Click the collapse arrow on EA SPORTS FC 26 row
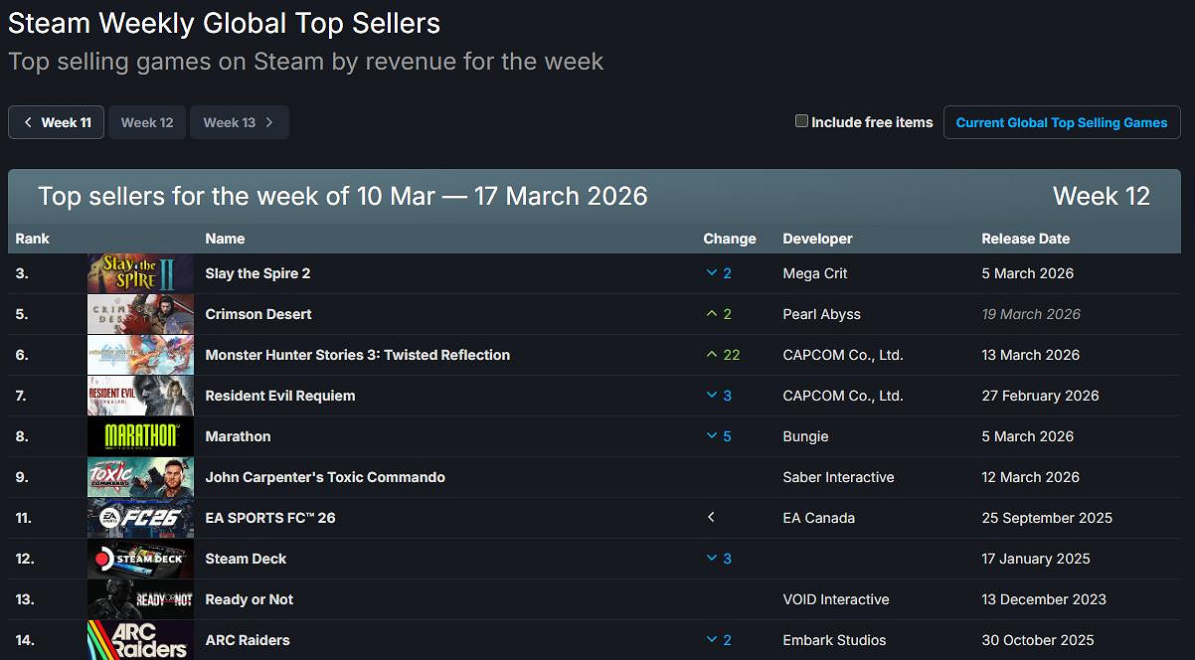 (711, 518)
